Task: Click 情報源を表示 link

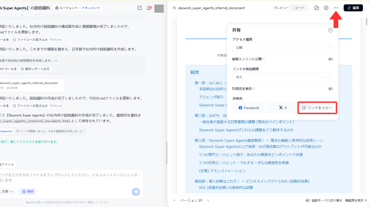Action: click(356, 200)
